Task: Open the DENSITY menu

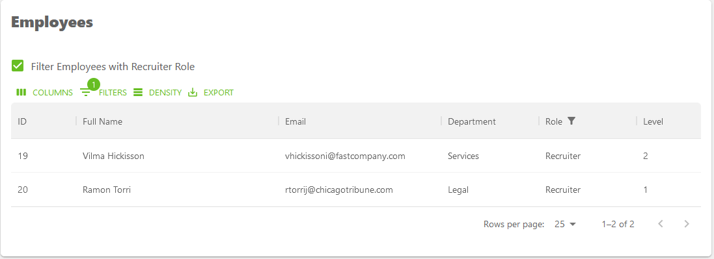Action: 158,93
